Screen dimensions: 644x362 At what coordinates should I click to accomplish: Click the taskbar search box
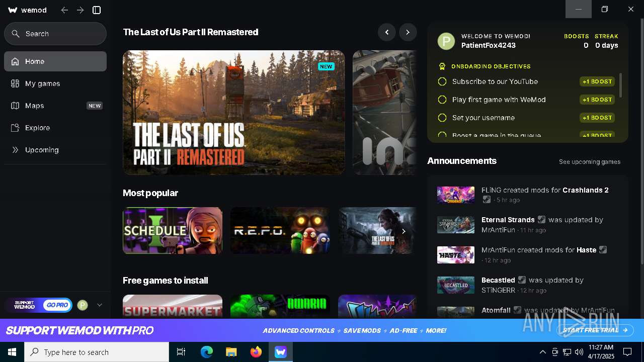(97, 352)
